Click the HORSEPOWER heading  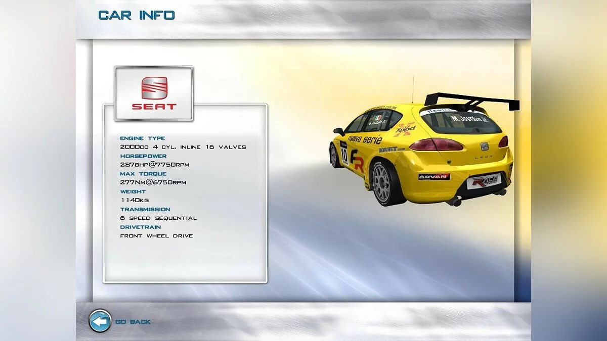[x=143, y=156]
